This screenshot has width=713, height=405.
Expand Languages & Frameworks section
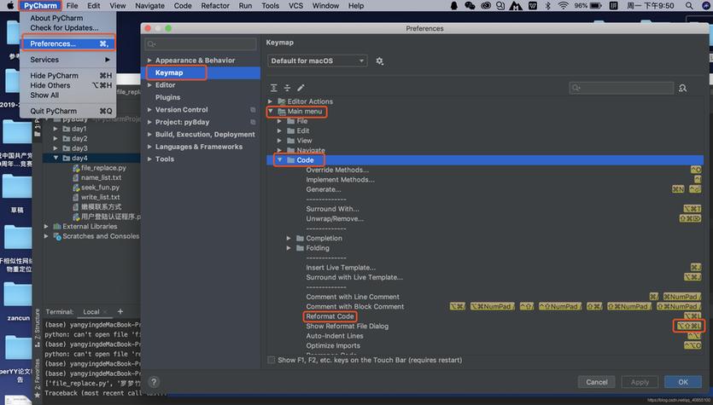[149, 147]
